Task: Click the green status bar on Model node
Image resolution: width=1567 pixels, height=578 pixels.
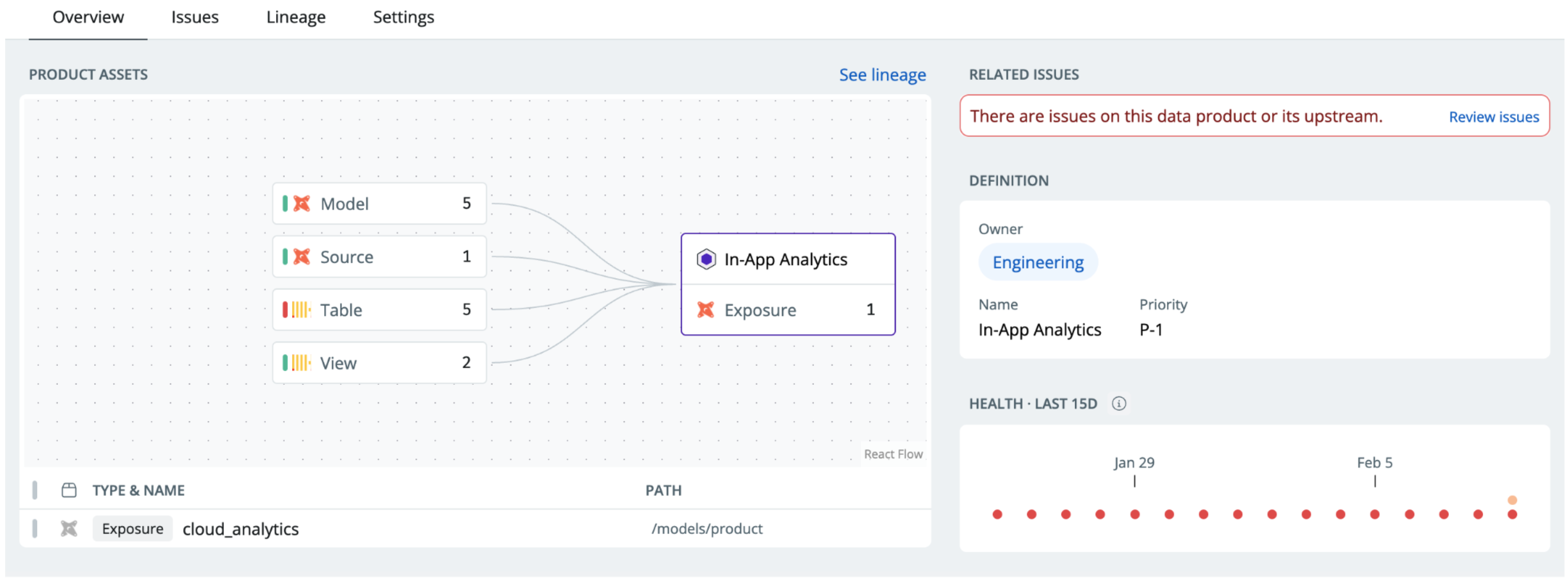Action: (285, 203)
